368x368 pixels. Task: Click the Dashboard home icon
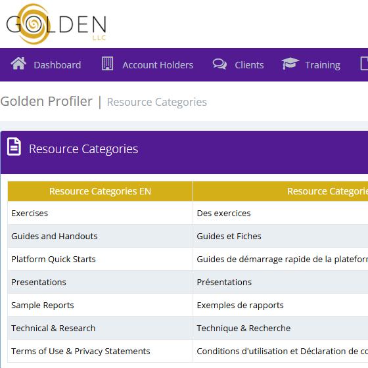click(x=18, y=64)
